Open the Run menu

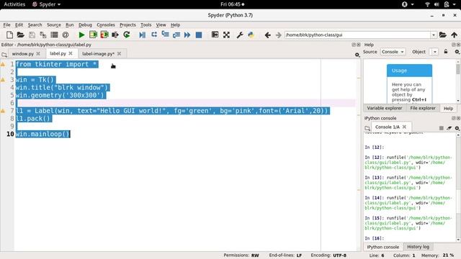click(69, 25)
